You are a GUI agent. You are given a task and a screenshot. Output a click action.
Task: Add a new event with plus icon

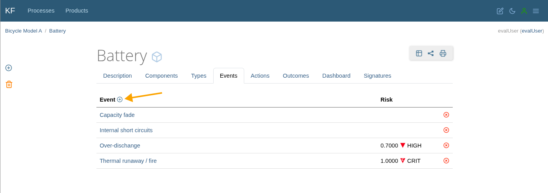[x=120, y=100]
